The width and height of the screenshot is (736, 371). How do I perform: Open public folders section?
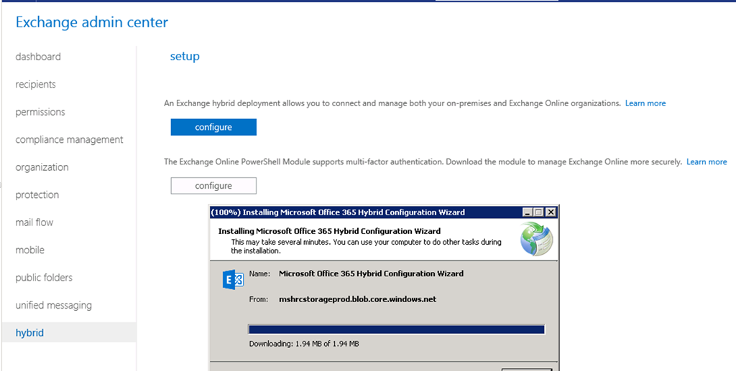click(x=44, y=278)
